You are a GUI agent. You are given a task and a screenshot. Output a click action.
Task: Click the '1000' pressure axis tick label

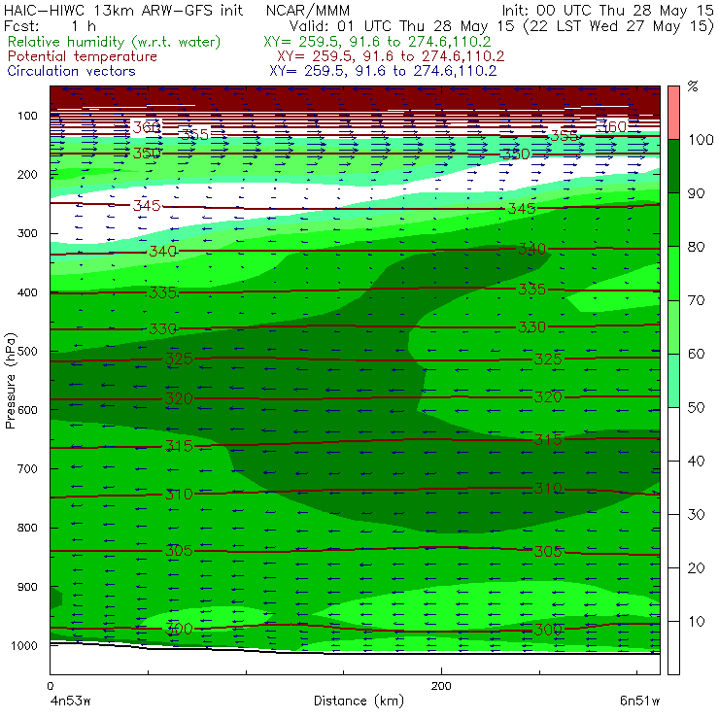tap(24, 645)
